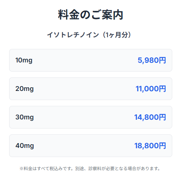Click the 5,980円 price
The height and width of the screenshot is (176, 185).
coord(152,60)
